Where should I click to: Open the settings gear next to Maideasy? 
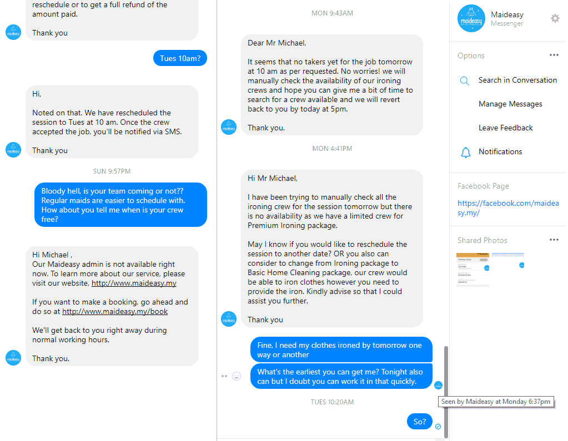(x=555, y=18)
